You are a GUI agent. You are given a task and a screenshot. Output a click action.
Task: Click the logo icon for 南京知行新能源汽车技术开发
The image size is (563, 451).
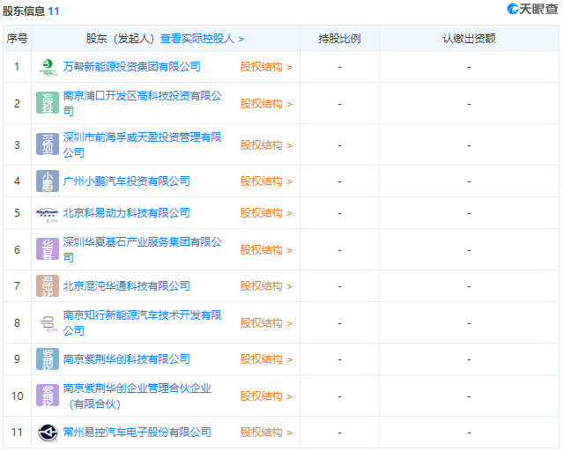(x=48, y=322)
